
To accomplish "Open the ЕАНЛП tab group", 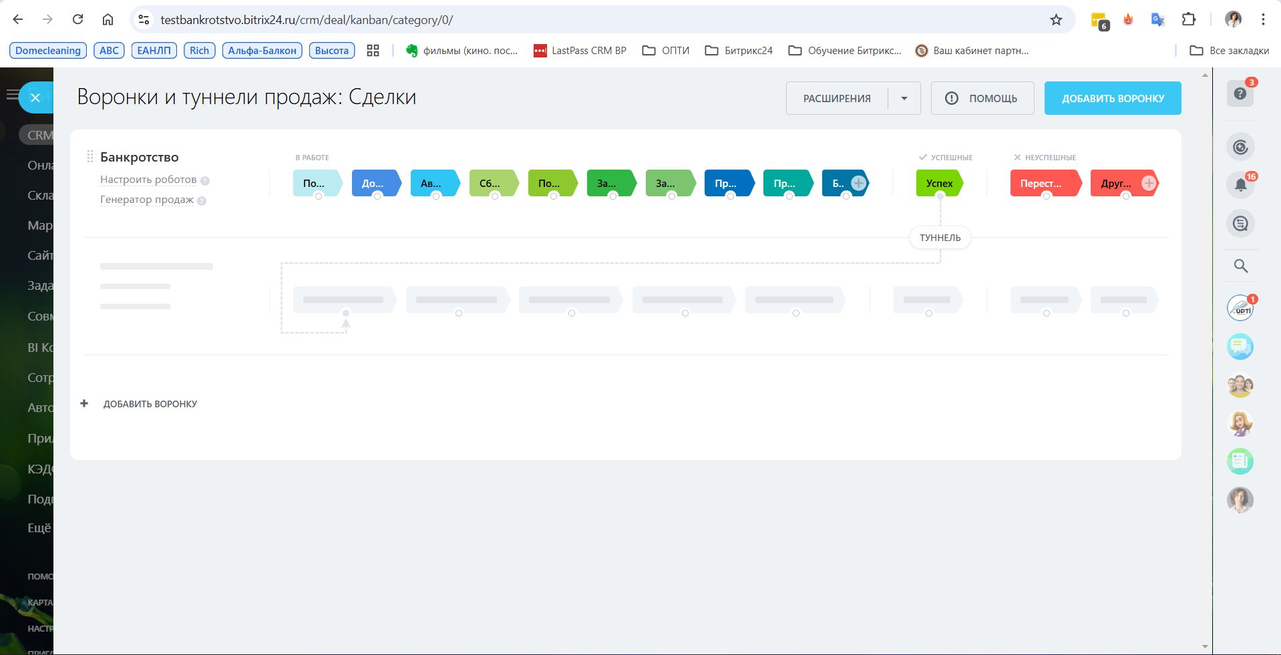I will tap(154, 51).
